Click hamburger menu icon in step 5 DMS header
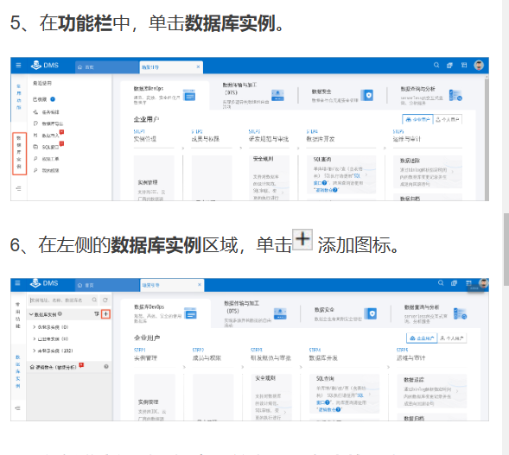Screen dimensions: 509x455 pyautogui.click(x=18, y=66)
